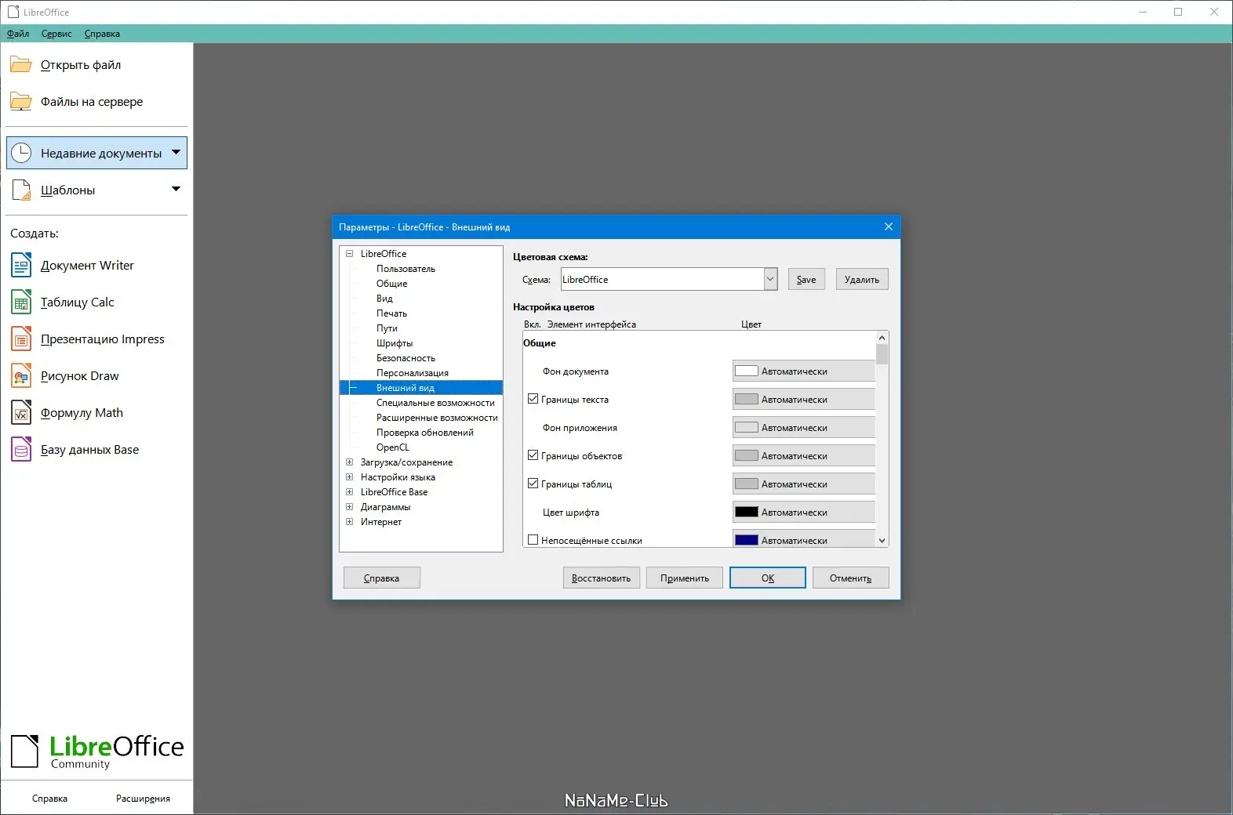Click the Draw drawing icon
1233x815 pixels.
pos(21,375)
